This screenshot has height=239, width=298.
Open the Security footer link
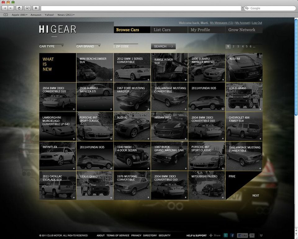pos(165,235)
